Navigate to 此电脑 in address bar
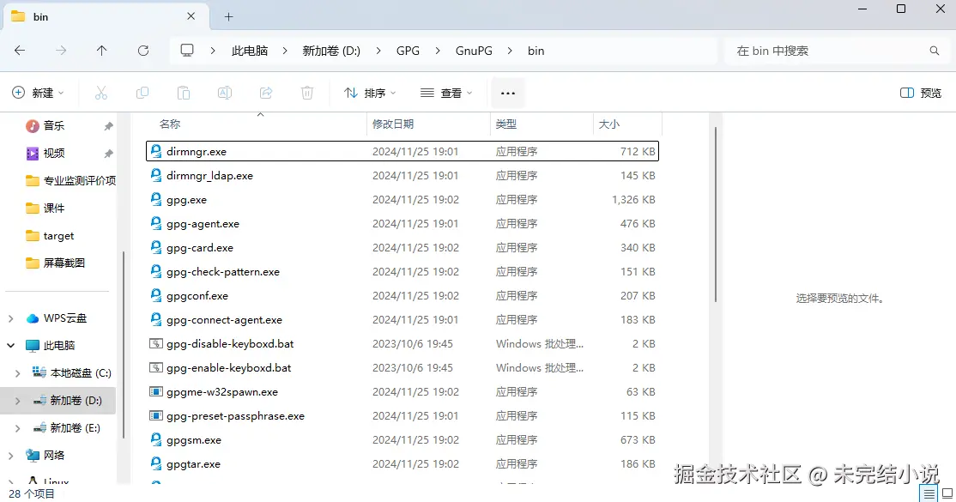The width and height of the screenshot is (956, 502). [x=250, y=51]
